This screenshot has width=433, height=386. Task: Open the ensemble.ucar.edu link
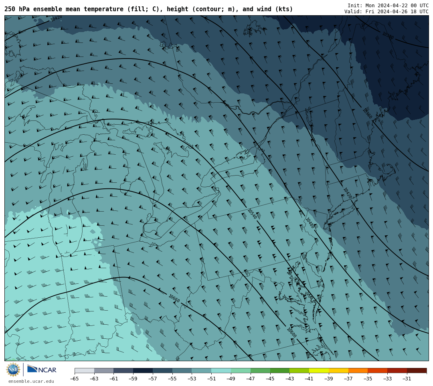pos(31,381)
